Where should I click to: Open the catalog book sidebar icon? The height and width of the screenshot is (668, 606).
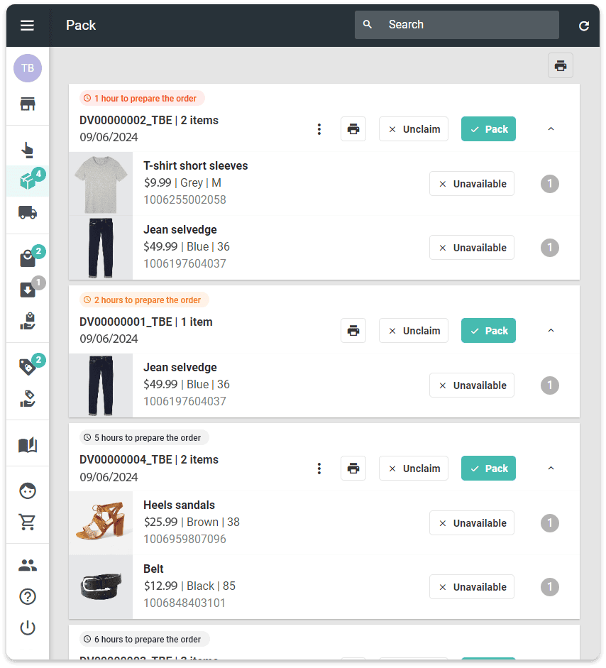click(28, 445)
